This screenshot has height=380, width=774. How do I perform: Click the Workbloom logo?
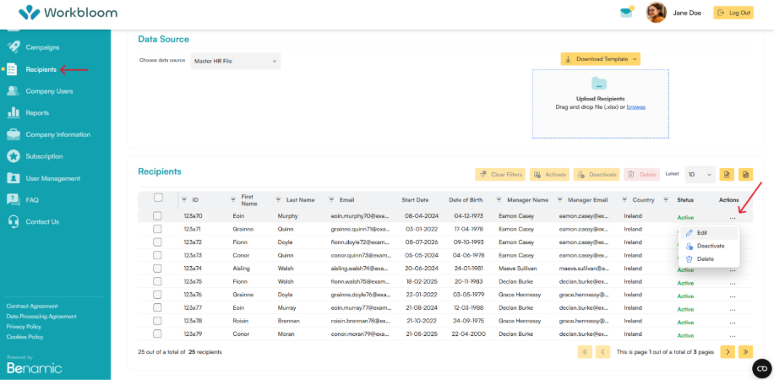[68, 13]
